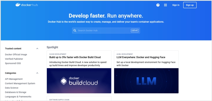This screenshot has height=101, width=212.
Task: Click the ctrl+K shortcut badge
Action: point(135,31)
